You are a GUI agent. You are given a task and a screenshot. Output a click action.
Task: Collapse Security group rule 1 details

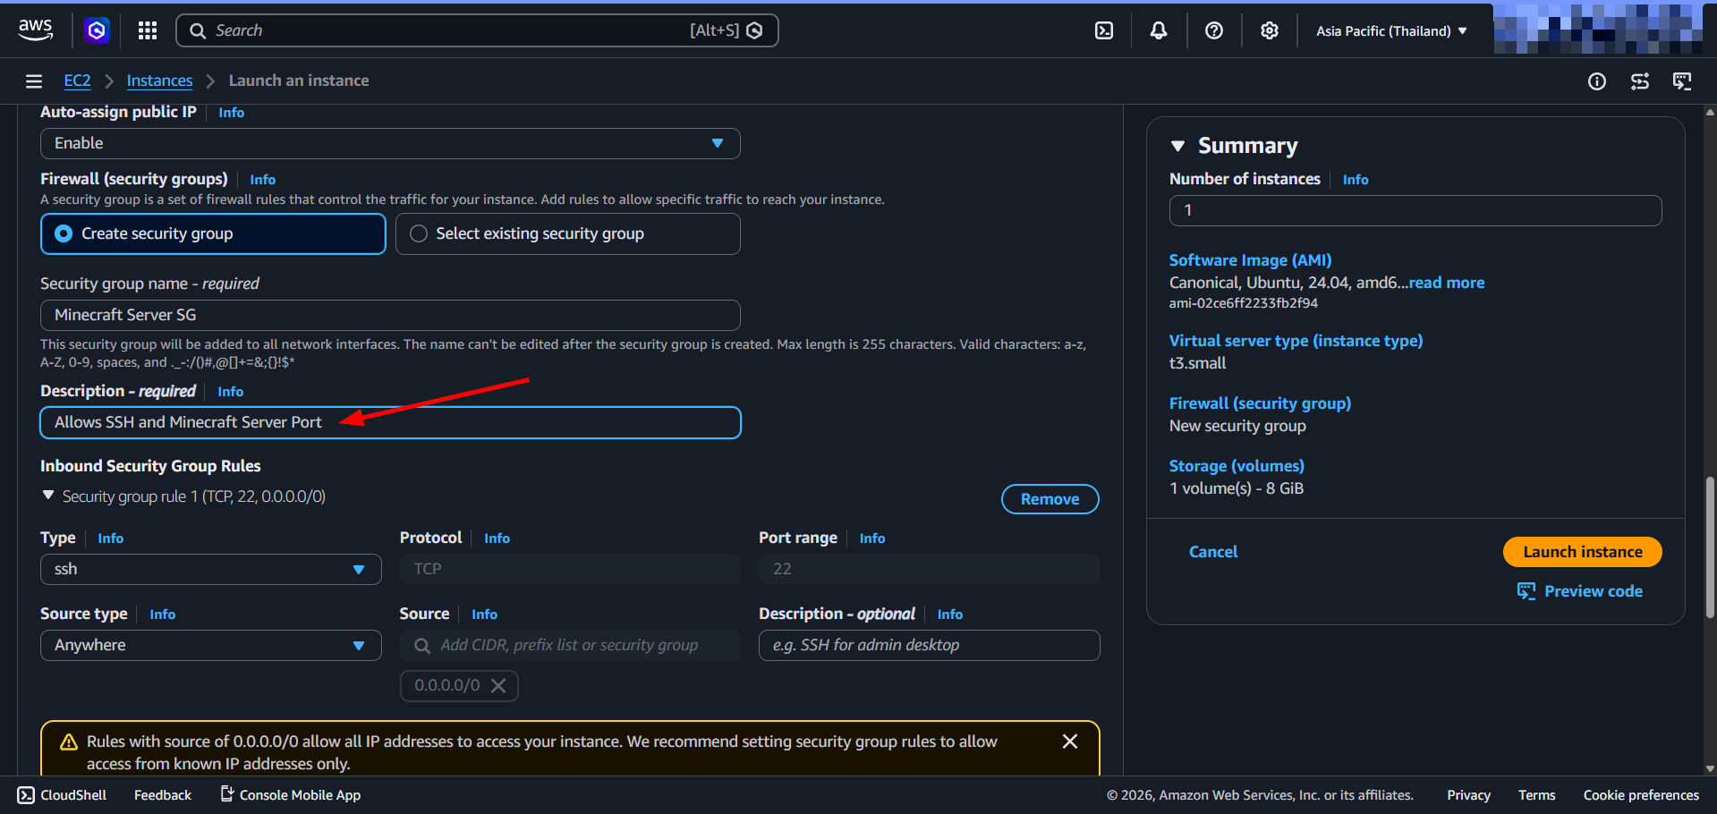click(48, 496)
